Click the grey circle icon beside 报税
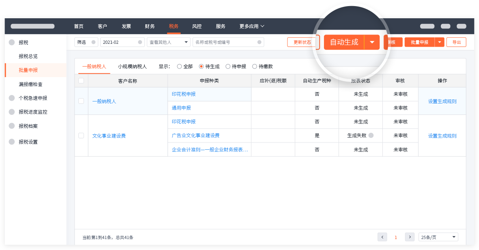The width and height of the screenshot is (479, 250). [x=12, y=43]
